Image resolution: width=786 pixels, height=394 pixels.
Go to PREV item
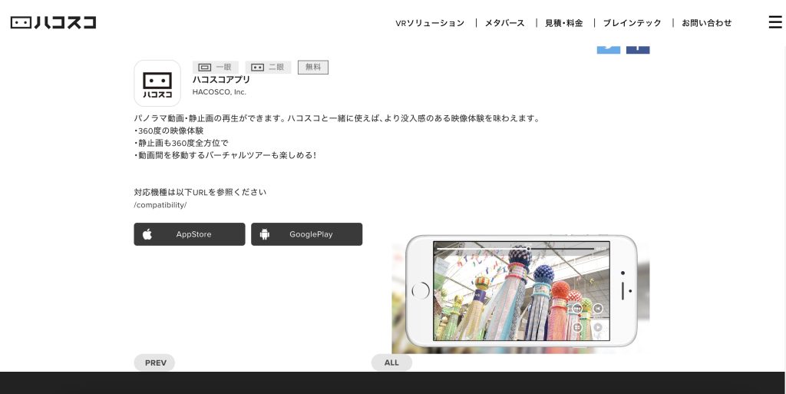coord(154,363)
